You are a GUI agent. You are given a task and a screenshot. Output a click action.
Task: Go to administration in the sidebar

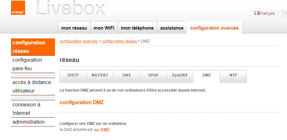[x=29, y=122]
